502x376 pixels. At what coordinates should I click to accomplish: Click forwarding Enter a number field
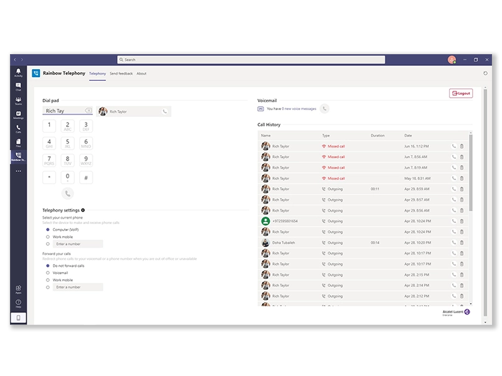[78, 287]
